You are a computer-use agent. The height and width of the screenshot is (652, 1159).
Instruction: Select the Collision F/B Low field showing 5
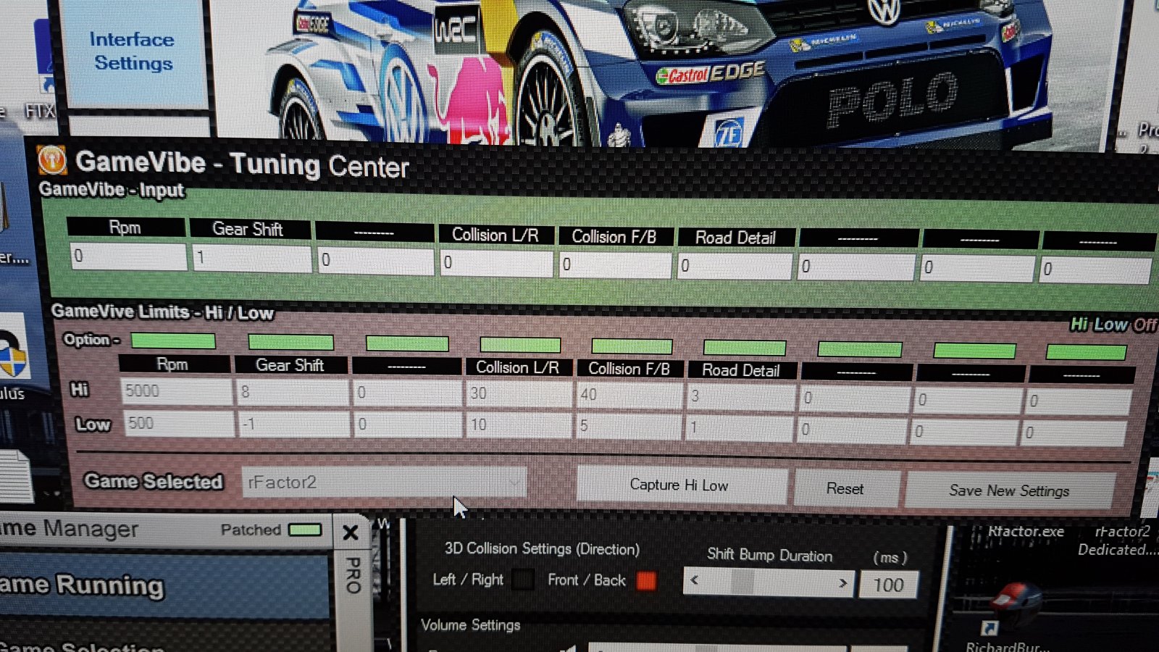point(629,426)
